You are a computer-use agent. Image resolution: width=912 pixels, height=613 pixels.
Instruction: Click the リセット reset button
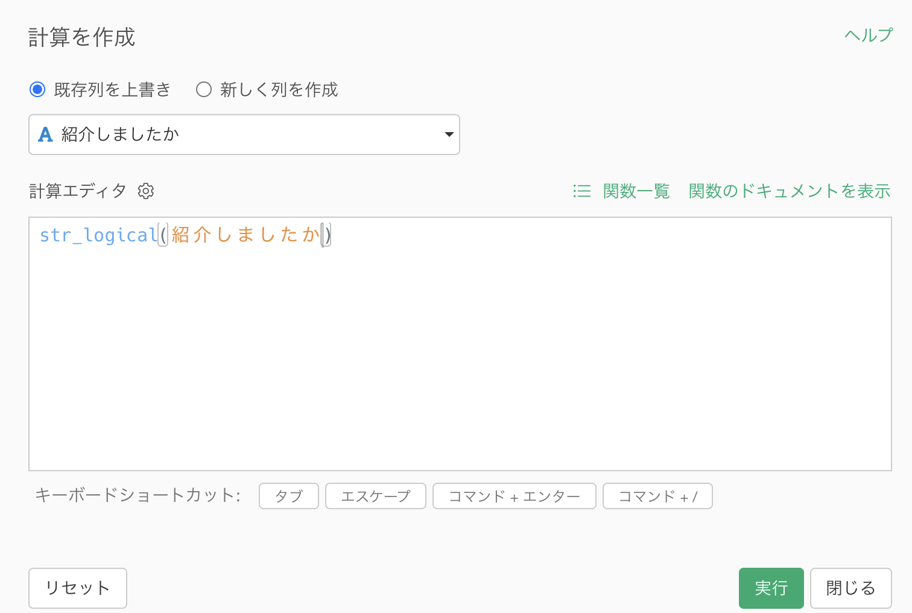coord(78,588)
